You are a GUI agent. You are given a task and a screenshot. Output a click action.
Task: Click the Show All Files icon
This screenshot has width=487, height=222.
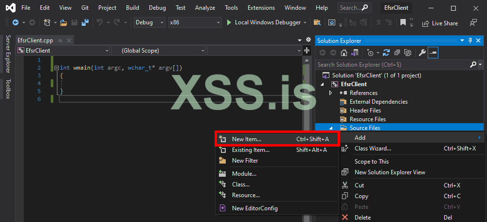pos(408,53)
